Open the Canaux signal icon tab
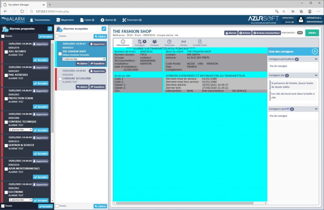Image resolution: width=324 pixels, height=210 pixels. (184, 41)
